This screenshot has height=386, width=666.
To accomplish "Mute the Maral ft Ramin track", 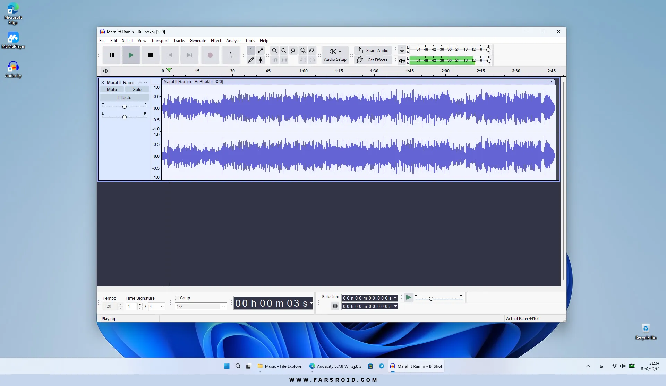I will [x=112, y=89].
